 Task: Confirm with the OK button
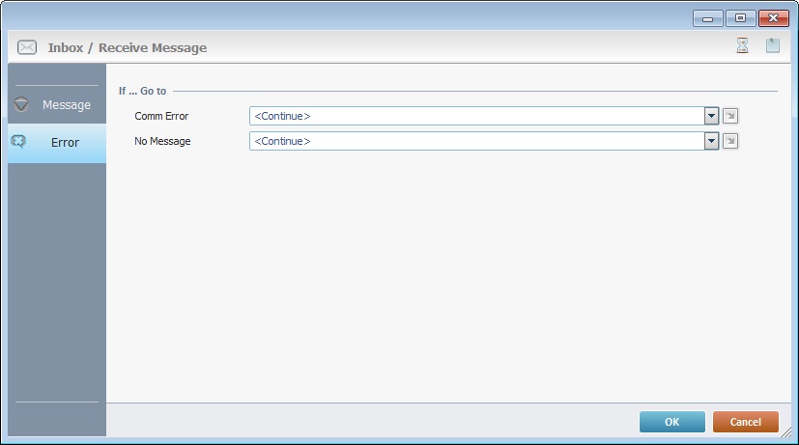pos(672,422)
